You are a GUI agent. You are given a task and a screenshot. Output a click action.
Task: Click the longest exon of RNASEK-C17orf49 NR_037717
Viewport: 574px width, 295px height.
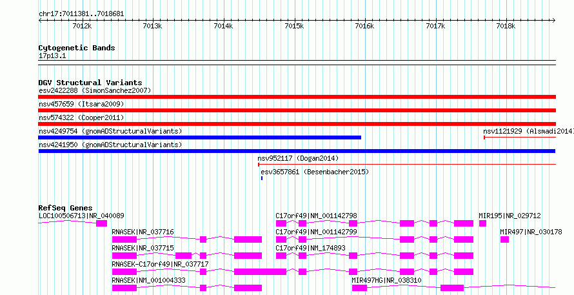(x=260, y=272)
